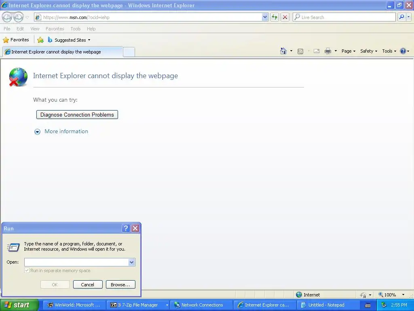The width and height of the screenshot is (414, 311).
Task: Open the Page command bar menu
Action: click(x=348, y=51)
